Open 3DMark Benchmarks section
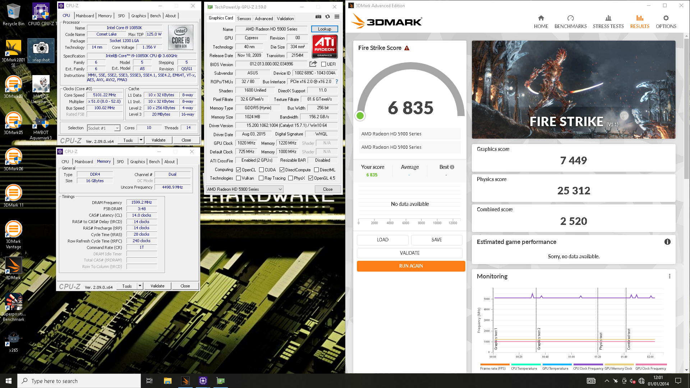 [x=570, y=22]
